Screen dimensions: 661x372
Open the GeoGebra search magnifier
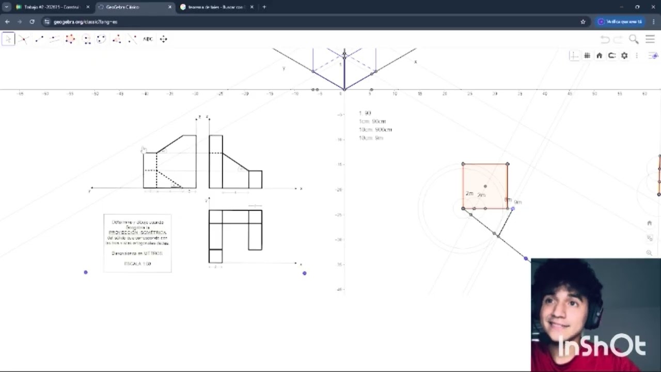(x=634, y=39)
